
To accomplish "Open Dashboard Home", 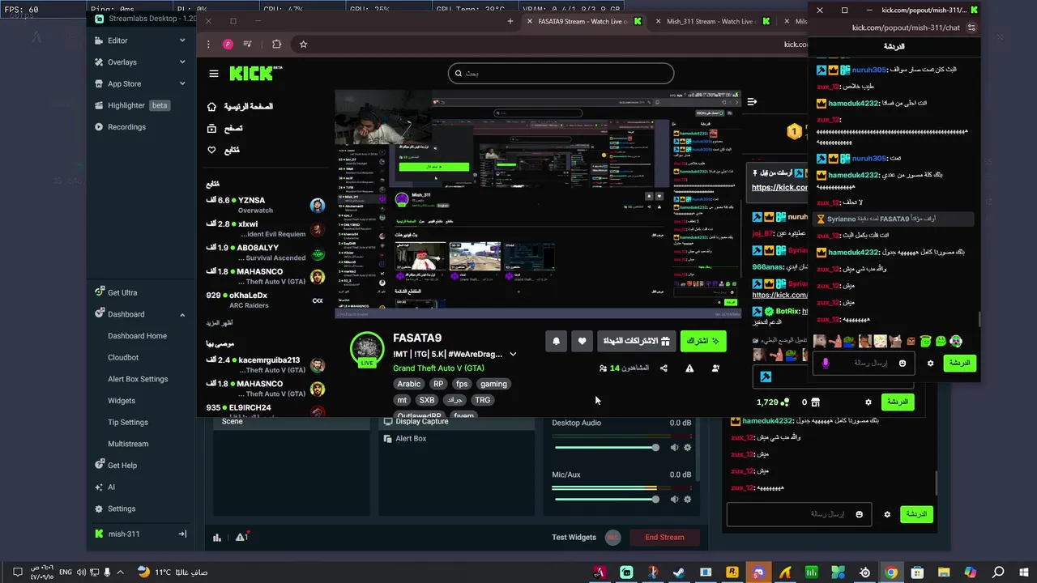I will coord(138,336).
